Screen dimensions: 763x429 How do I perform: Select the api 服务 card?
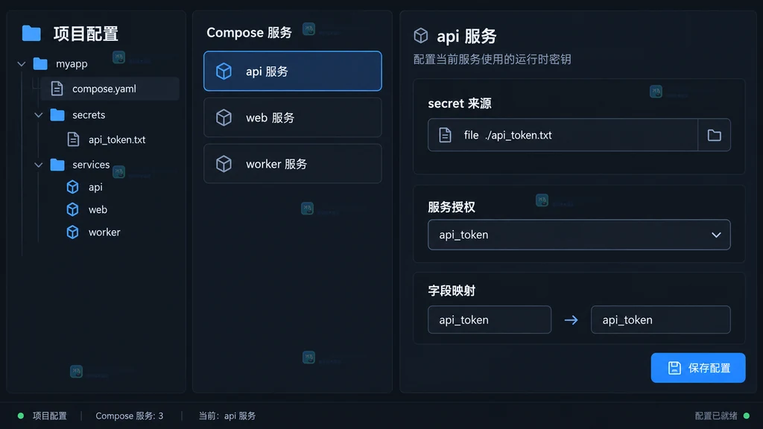(292, 71)
